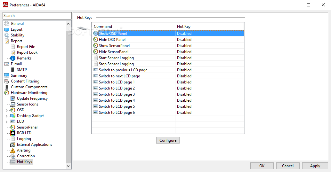Screen dimensions: 331x172
Task: Click the Custom Components icon
Action: [x=7, y=87]
